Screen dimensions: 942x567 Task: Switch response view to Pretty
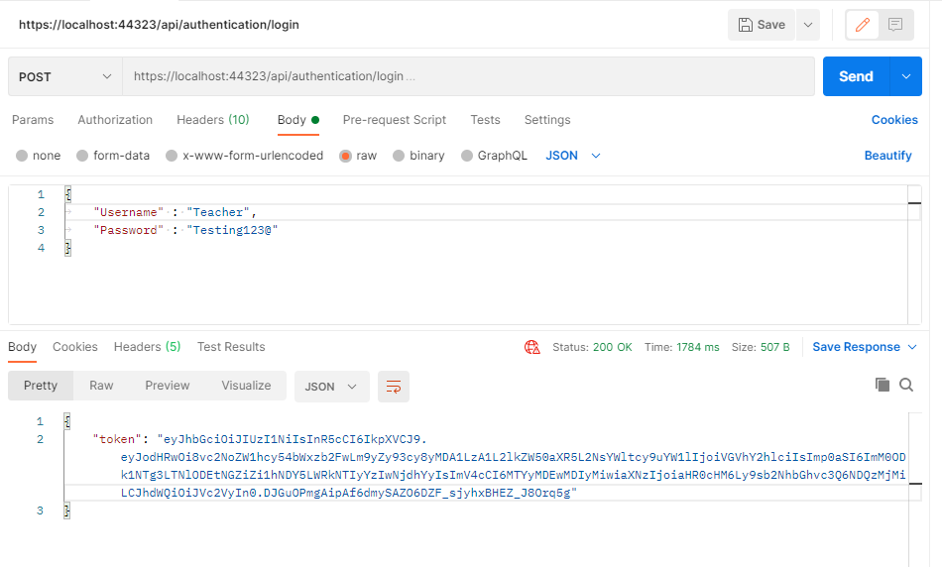tap(41, 386)
